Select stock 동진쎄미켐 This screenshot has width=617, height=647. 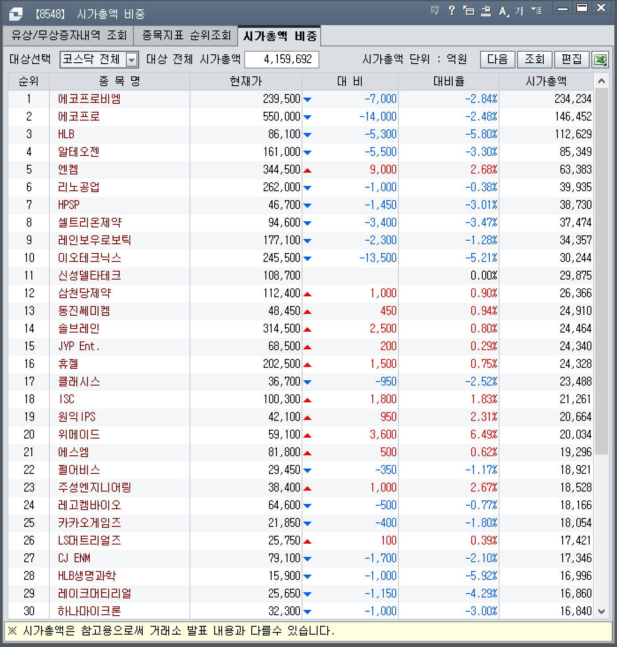pos(84,311)
